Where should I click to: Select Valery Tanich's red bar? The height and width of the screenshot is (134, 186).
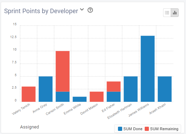[28, 94]
